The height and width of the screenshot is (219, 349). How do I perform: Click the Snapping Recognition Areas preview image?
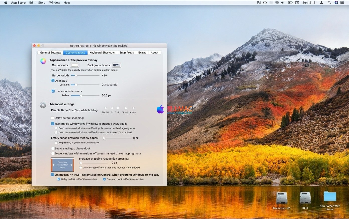[x=62, y=165]
